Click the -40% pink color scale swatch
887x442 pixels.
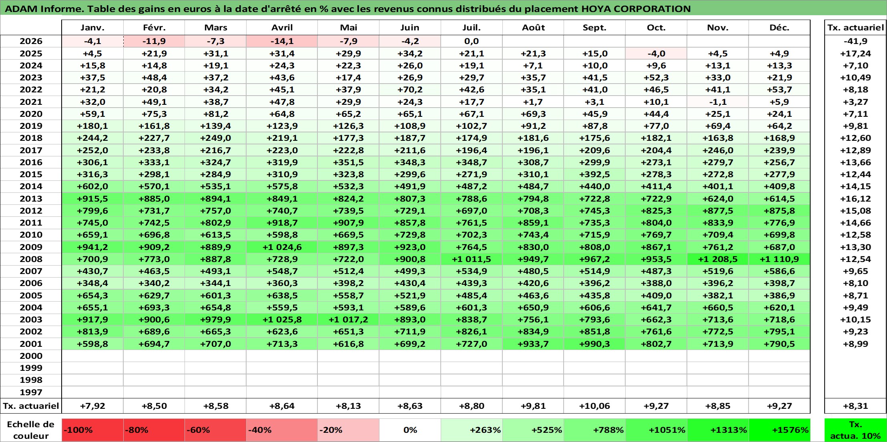282,430
